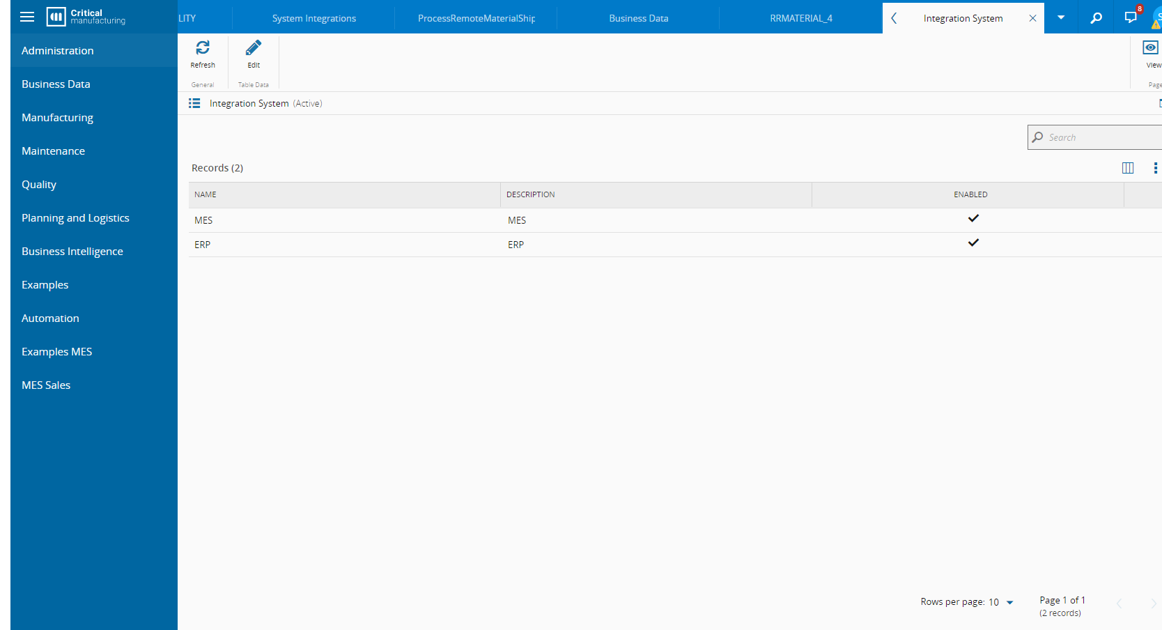
Task: Sort by the DESCRIPTION column header
Action: [656, 194]
